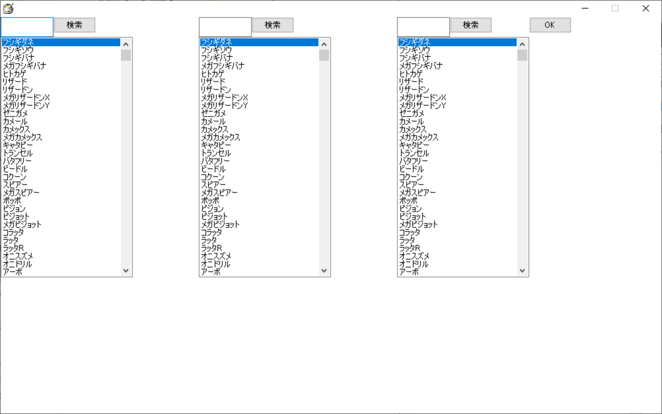Select リザードン in the left list
The width and height of the screenshot is (662, 414).
coord(61,90)
